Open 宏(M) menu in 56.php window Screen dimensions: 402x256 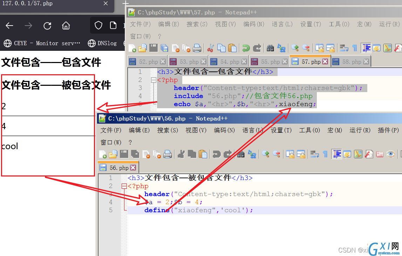coord(335,130)
